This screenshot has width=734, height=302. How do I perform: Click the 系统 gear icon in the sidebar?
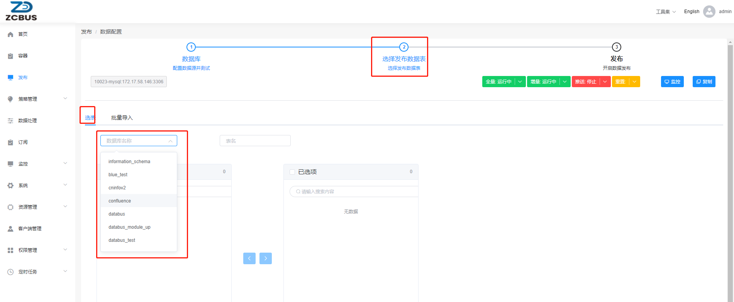(x=10, y=186)
